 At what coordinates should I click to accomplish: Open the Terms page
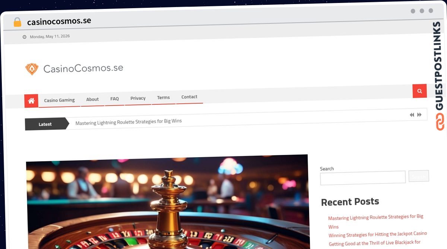click(x=163, y=97)
